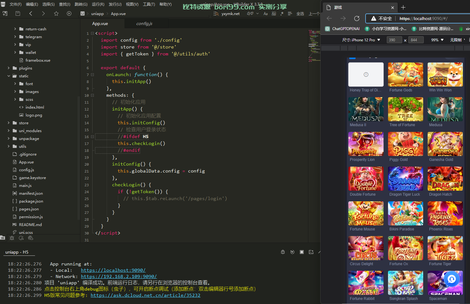Open the Fortune Tiger game thumbnail

445,248
